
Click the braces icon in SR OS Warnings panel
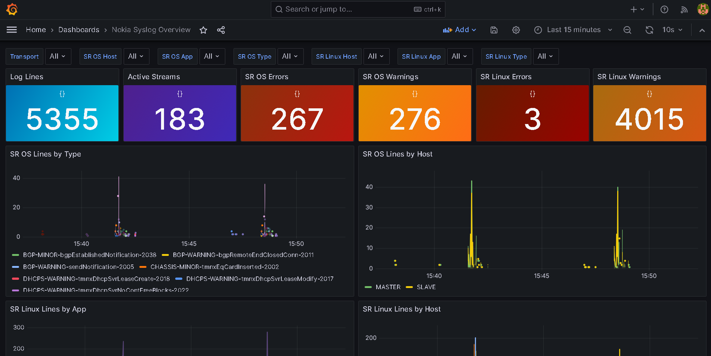(x=415, y=94)
